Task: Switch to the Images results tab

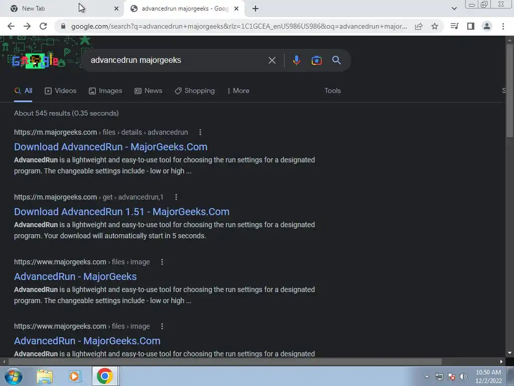Action: pyautogui.click(x=105, y=91)
